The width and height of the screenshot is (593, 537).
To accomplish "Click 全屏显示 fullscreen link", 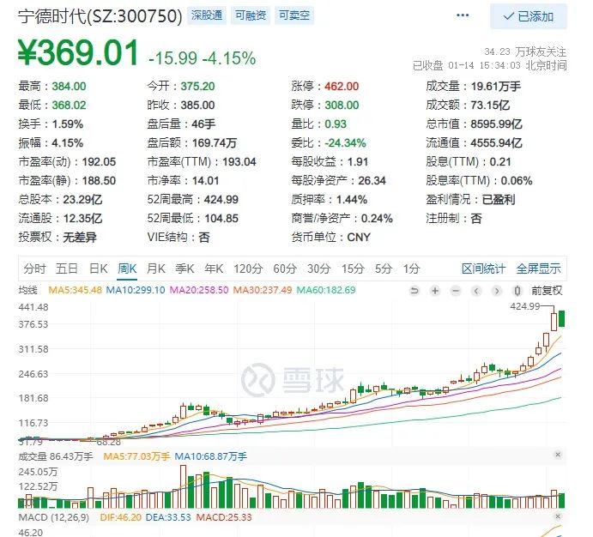I will tap(539, 268).
